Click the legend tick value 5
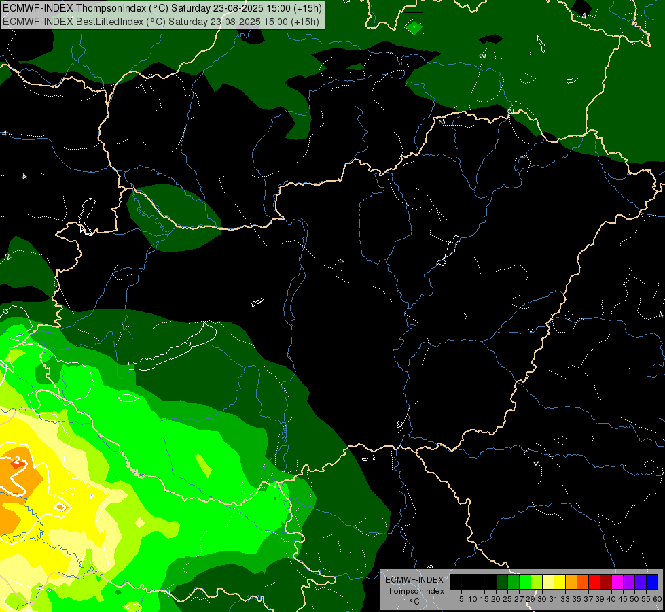The width and height of the screenshot is (665, 612). click(461, 599)
